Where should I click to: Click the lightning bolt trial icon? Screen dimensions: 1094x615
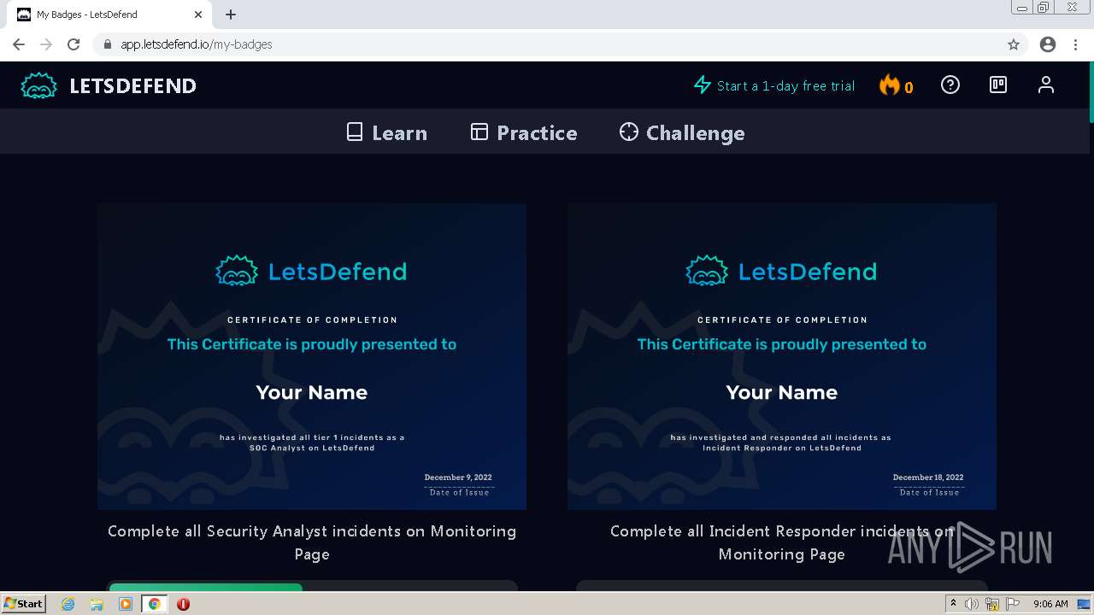point(703,85)
